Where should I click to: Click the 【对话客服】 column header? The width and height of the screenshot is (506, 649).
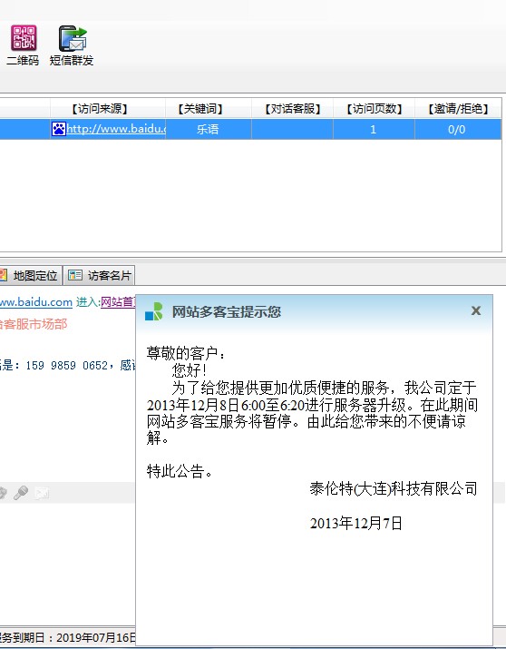[293, 109]
